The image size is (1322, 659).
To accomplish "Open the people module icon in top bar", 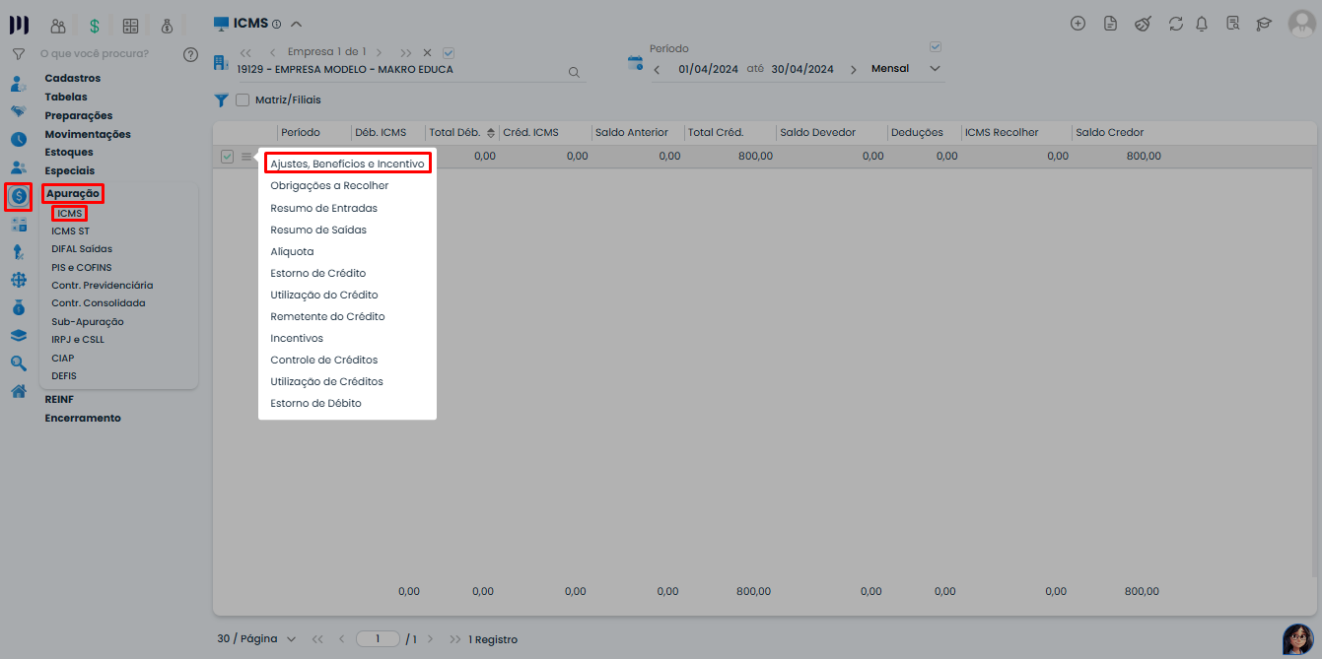I will (x=58, y=26).
